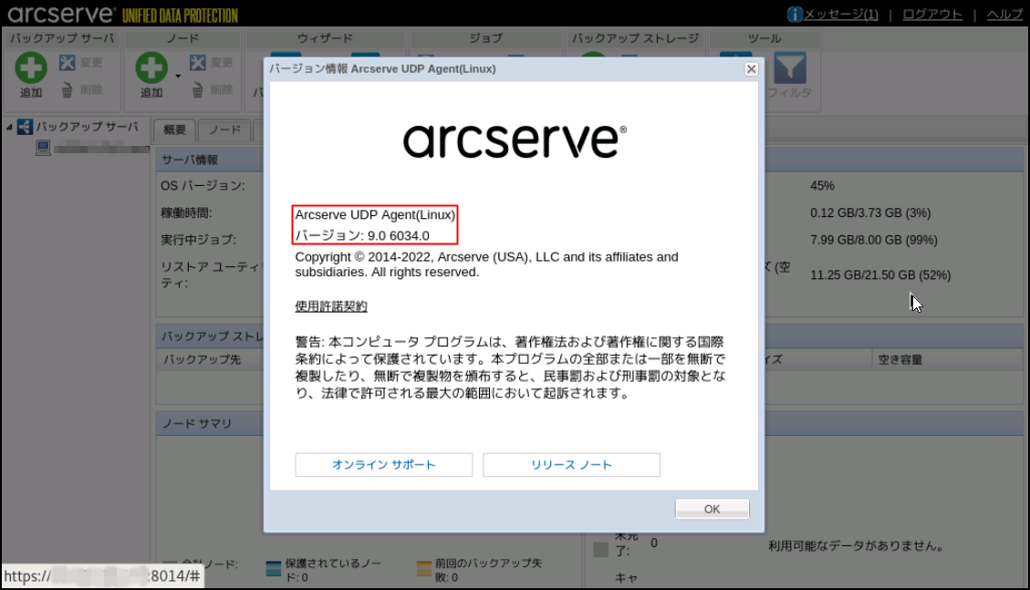
Task: Click the サーバ情報 panel header
Action: coord(190,160)
